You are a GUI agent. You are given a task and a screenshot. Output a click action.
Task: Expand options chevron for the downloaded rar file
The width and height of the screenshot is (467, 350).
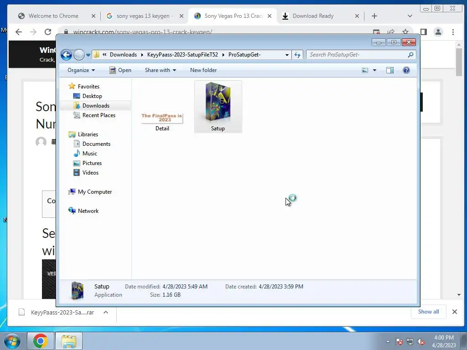[106, 312]
